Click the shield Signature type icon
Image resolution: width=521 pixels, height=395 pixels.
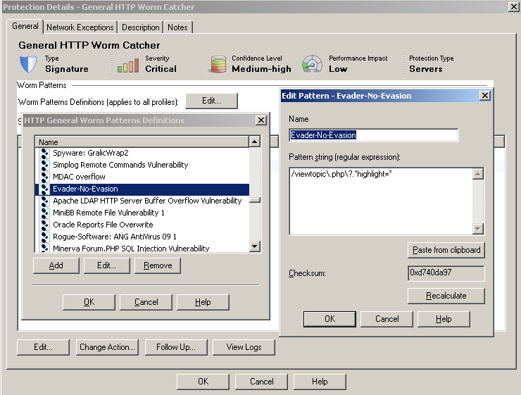(x=28, y=64)
